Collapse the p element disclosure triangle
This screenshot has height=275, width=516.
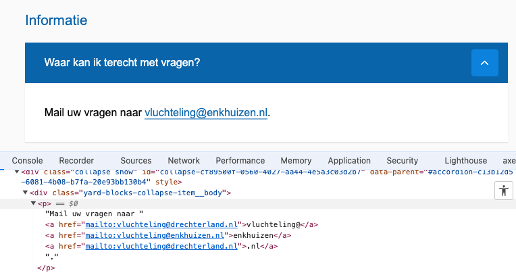(33, 203)
